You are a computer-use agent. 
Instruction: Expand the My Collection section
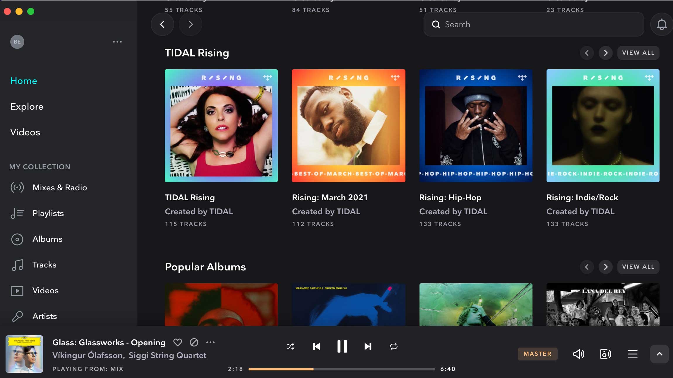pyautogui.click(x=40, y=167)
